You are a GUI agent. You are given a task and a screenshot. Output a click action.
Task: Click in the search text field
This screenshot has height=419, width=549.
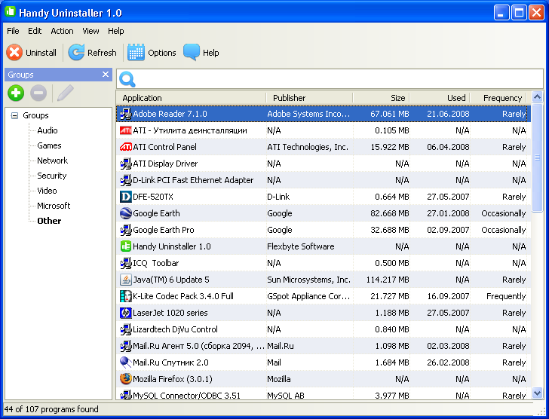(x=332, y=79)
